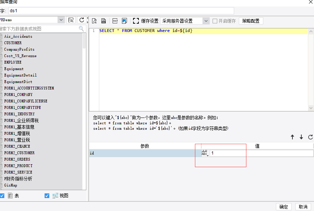The height and width of the screenshot is (211, 314).
Task: Select the FORM1_增值税 table
Action: [17, 133]
